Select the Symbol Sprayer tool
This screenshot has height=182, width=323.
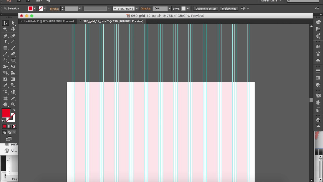click(5, 92)
